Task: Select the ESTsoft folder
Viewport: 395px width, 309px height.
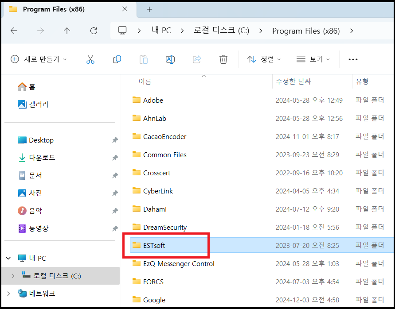Action: [262, 245]
